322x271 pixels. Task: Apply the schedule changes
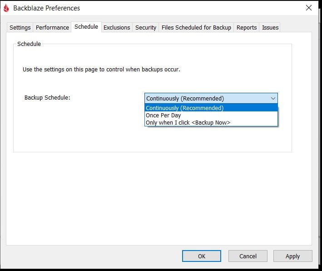pos(292,256)
